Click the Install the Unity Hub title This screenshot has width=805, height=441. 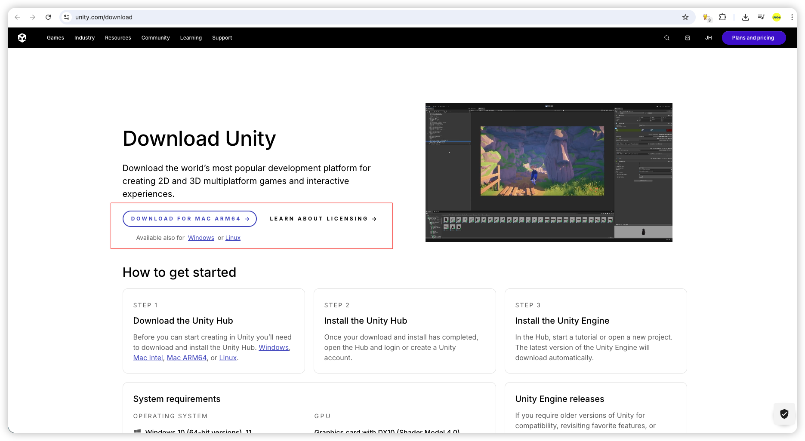coord(366,321)
